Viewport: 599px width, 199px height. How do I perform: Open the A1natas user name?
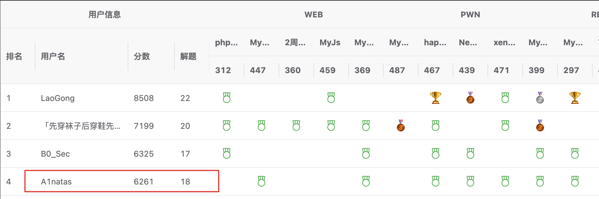pyautogui.click(x=56, y=182)
